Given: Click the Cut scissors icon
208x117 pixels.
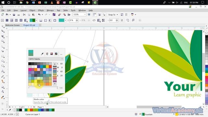Looking at the screenshot, I should [24, 15].
